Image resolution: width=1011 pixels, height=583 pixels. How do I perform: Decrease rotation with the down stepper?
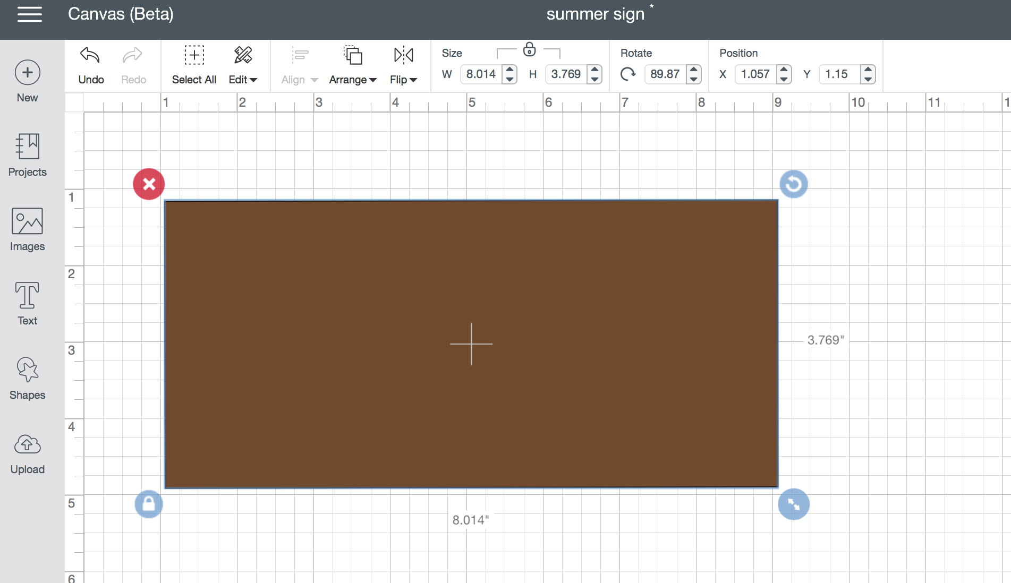pos(693,79)
